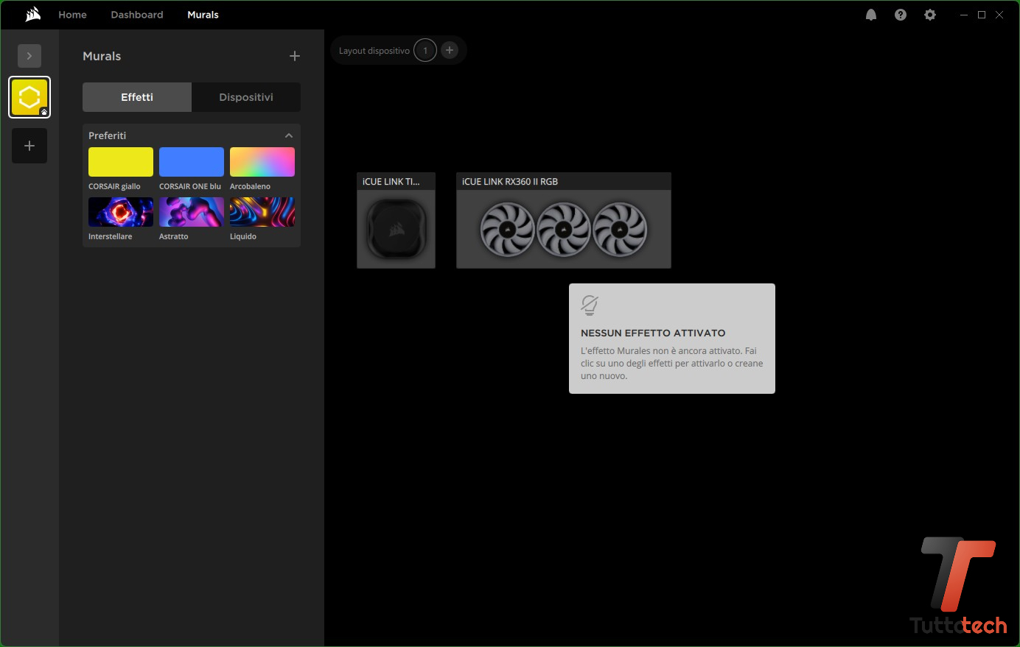
Task: Maximize the iCUE window
Action: tap(982, 15)
